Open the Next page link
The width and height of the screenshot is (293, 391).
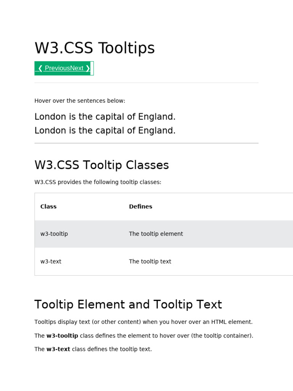[x=77, y=68]
